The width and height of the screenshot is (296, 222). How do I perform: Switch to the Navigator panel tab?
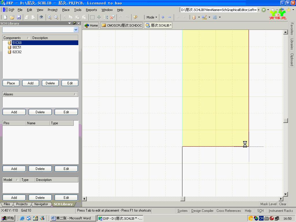tap(41, 204)
